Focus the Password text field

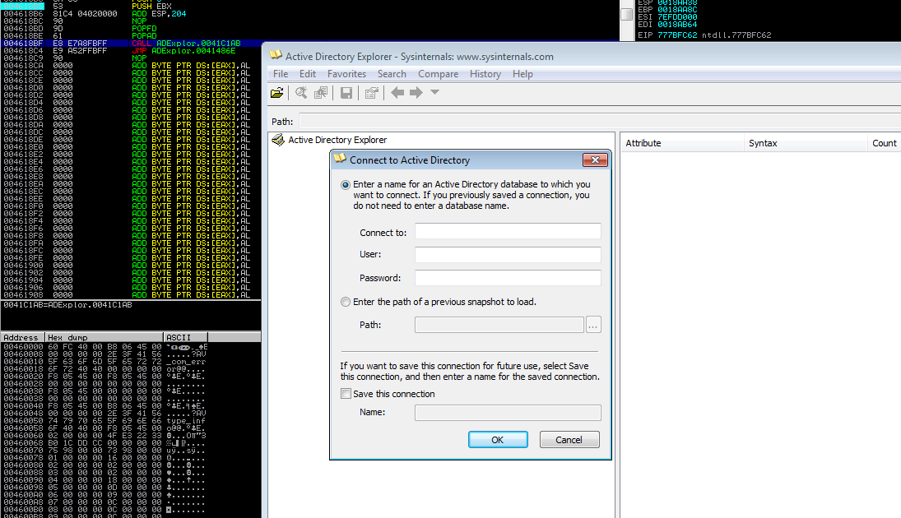coord(508,278)
